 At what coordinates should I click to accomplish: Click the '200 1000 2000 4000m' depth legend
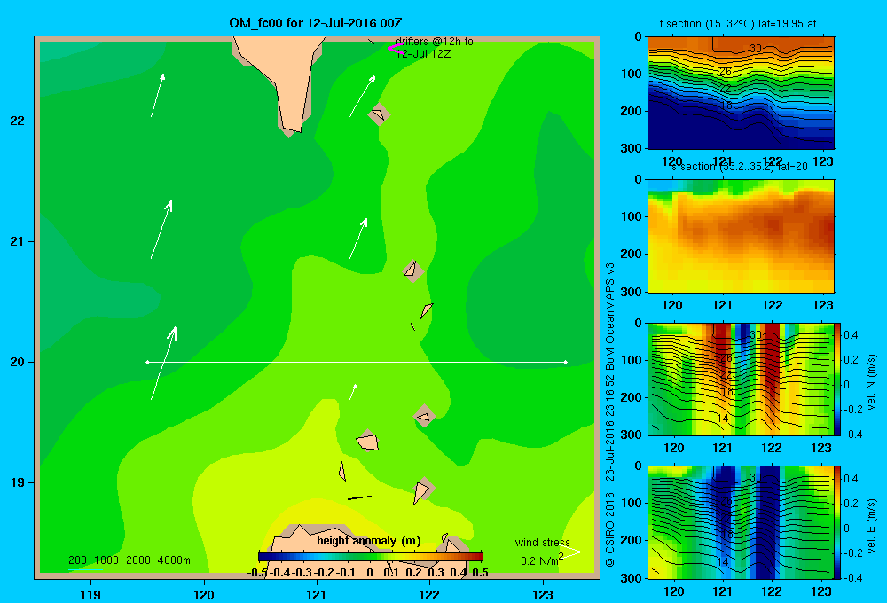point(129,560)
